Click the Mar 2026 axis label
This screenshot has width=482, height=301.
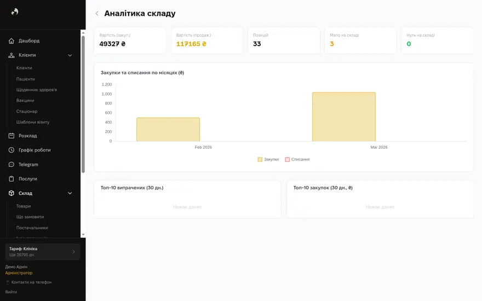(x=379, y=147)
